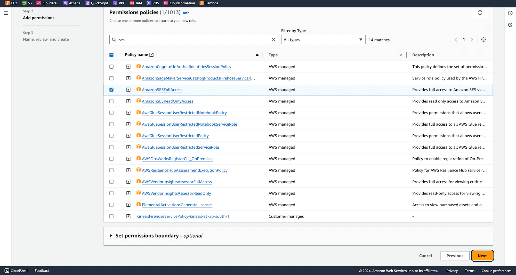Expand AmazonSESReadOnlyAccess policy details
The width and height of the screenshot is (516, 275).
[x=128, y=101]
